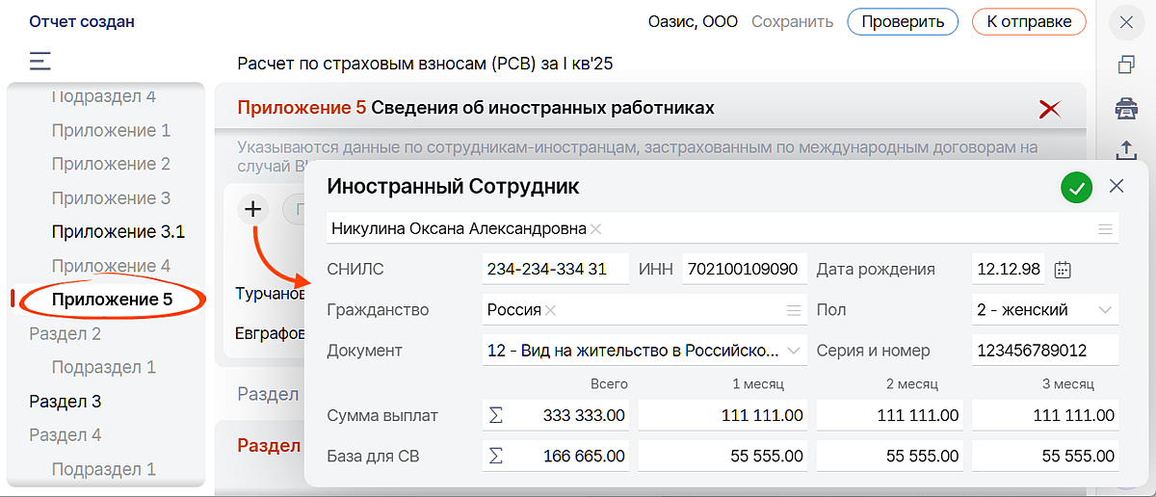Click the duplicate windows icon
Viewport: 1156px width, 497px height.
1125,65
